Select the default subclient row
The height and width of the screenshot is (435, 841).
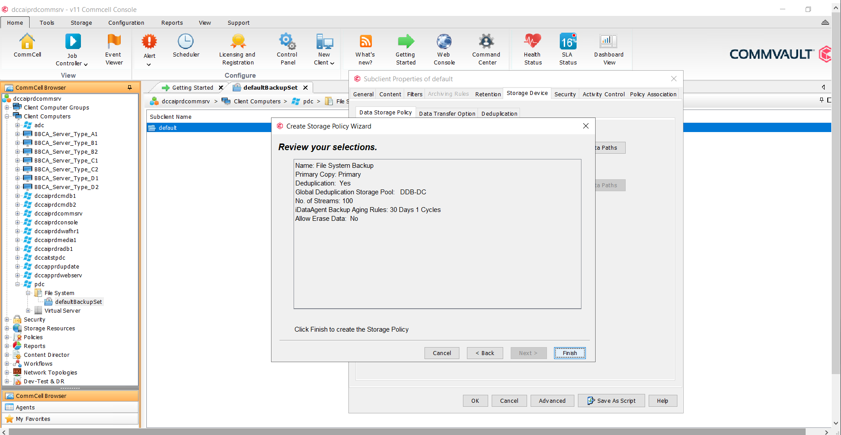pos(209,128)
